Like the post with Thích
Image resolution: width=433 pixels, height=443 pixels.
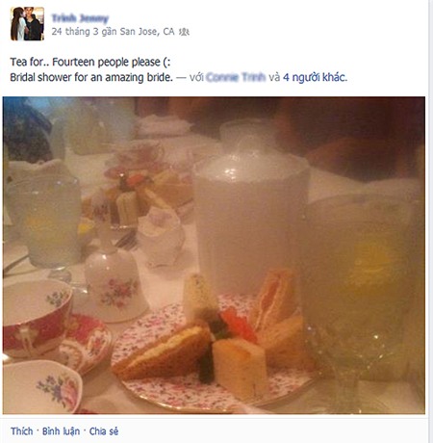[21, 431]
